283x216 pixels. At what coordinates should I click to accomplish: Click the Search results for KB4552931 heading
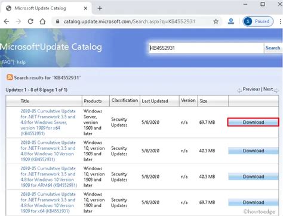click(x=48, y=77)
